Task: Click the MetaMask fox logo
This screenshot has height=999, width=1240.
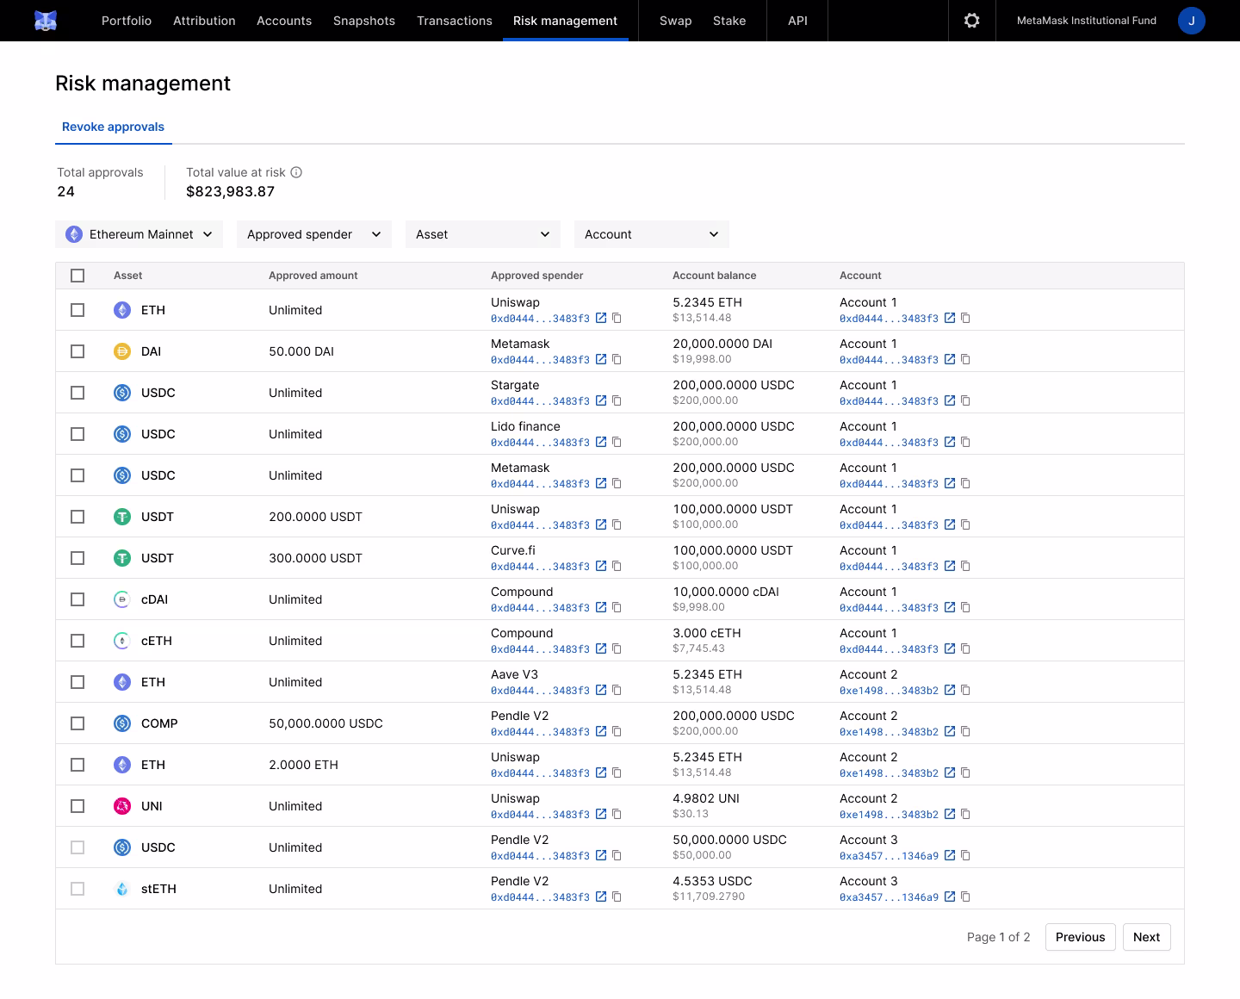Action: (x=46, y=21)
